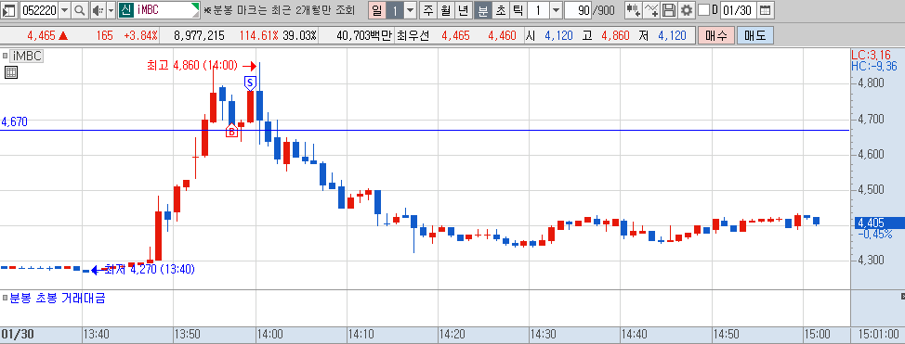Click the add line indicator icon
The height and width of the screenshot is (344, 905).
(651, 10)
